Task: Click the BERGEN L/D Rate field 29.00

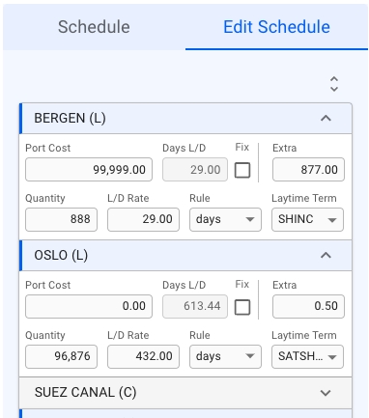Action: 143,219
